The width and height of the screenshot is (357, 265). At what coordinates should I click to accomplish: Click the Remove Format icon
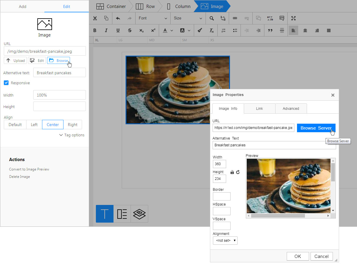(x=212, y=30)
